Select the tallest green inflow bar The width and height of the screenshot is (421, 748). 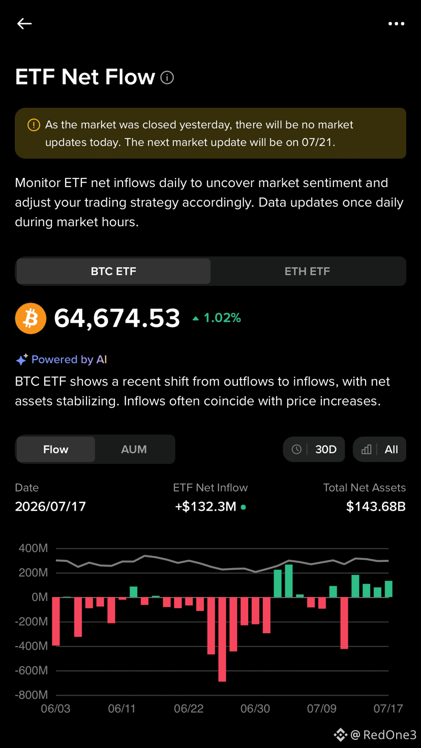(289, 581)
